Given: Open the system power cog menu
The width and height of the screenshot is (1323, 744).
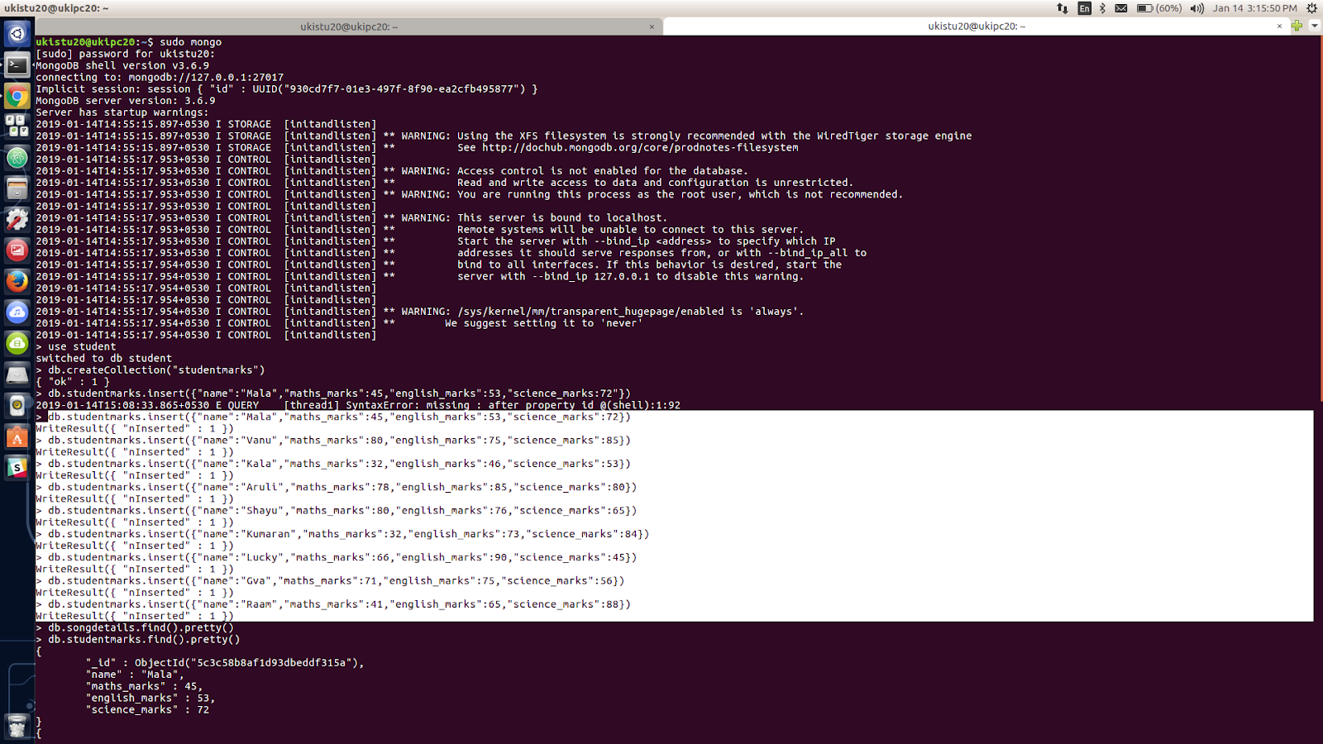Looking at the screenshot, I should (x=1312, y=8).
